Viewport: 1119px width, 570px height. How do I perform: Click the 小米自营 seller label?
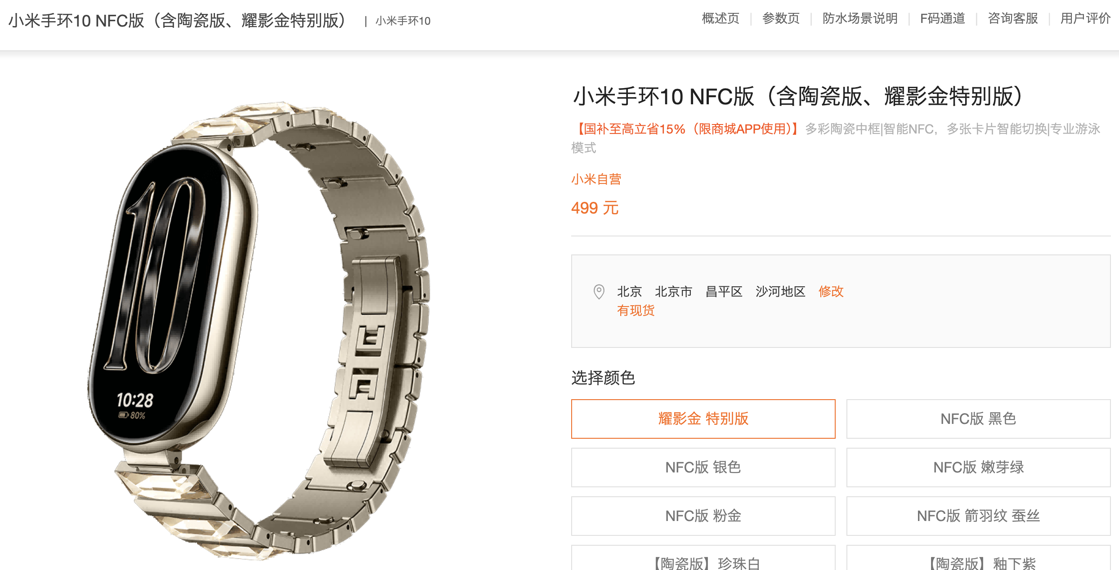596,179
